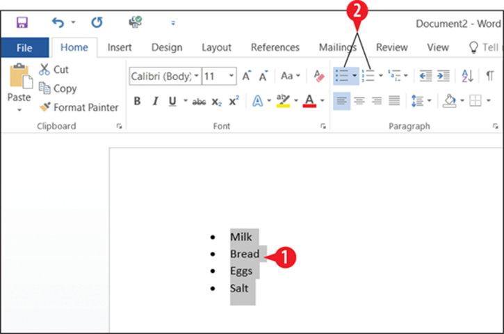The height and width of the screenshot is (334, 504).
Task: Toggle bold formatting
Action: pyautogui.click(x=137, y=101)
